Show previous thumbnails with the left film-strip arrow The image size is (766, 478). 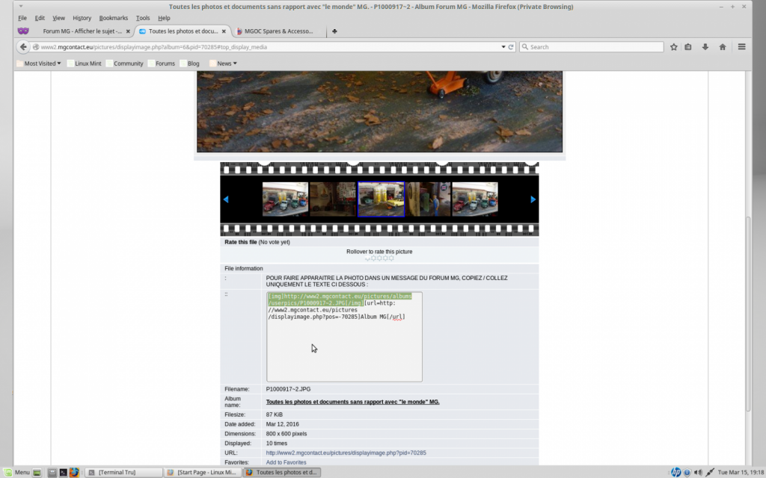tap(226, 199)
